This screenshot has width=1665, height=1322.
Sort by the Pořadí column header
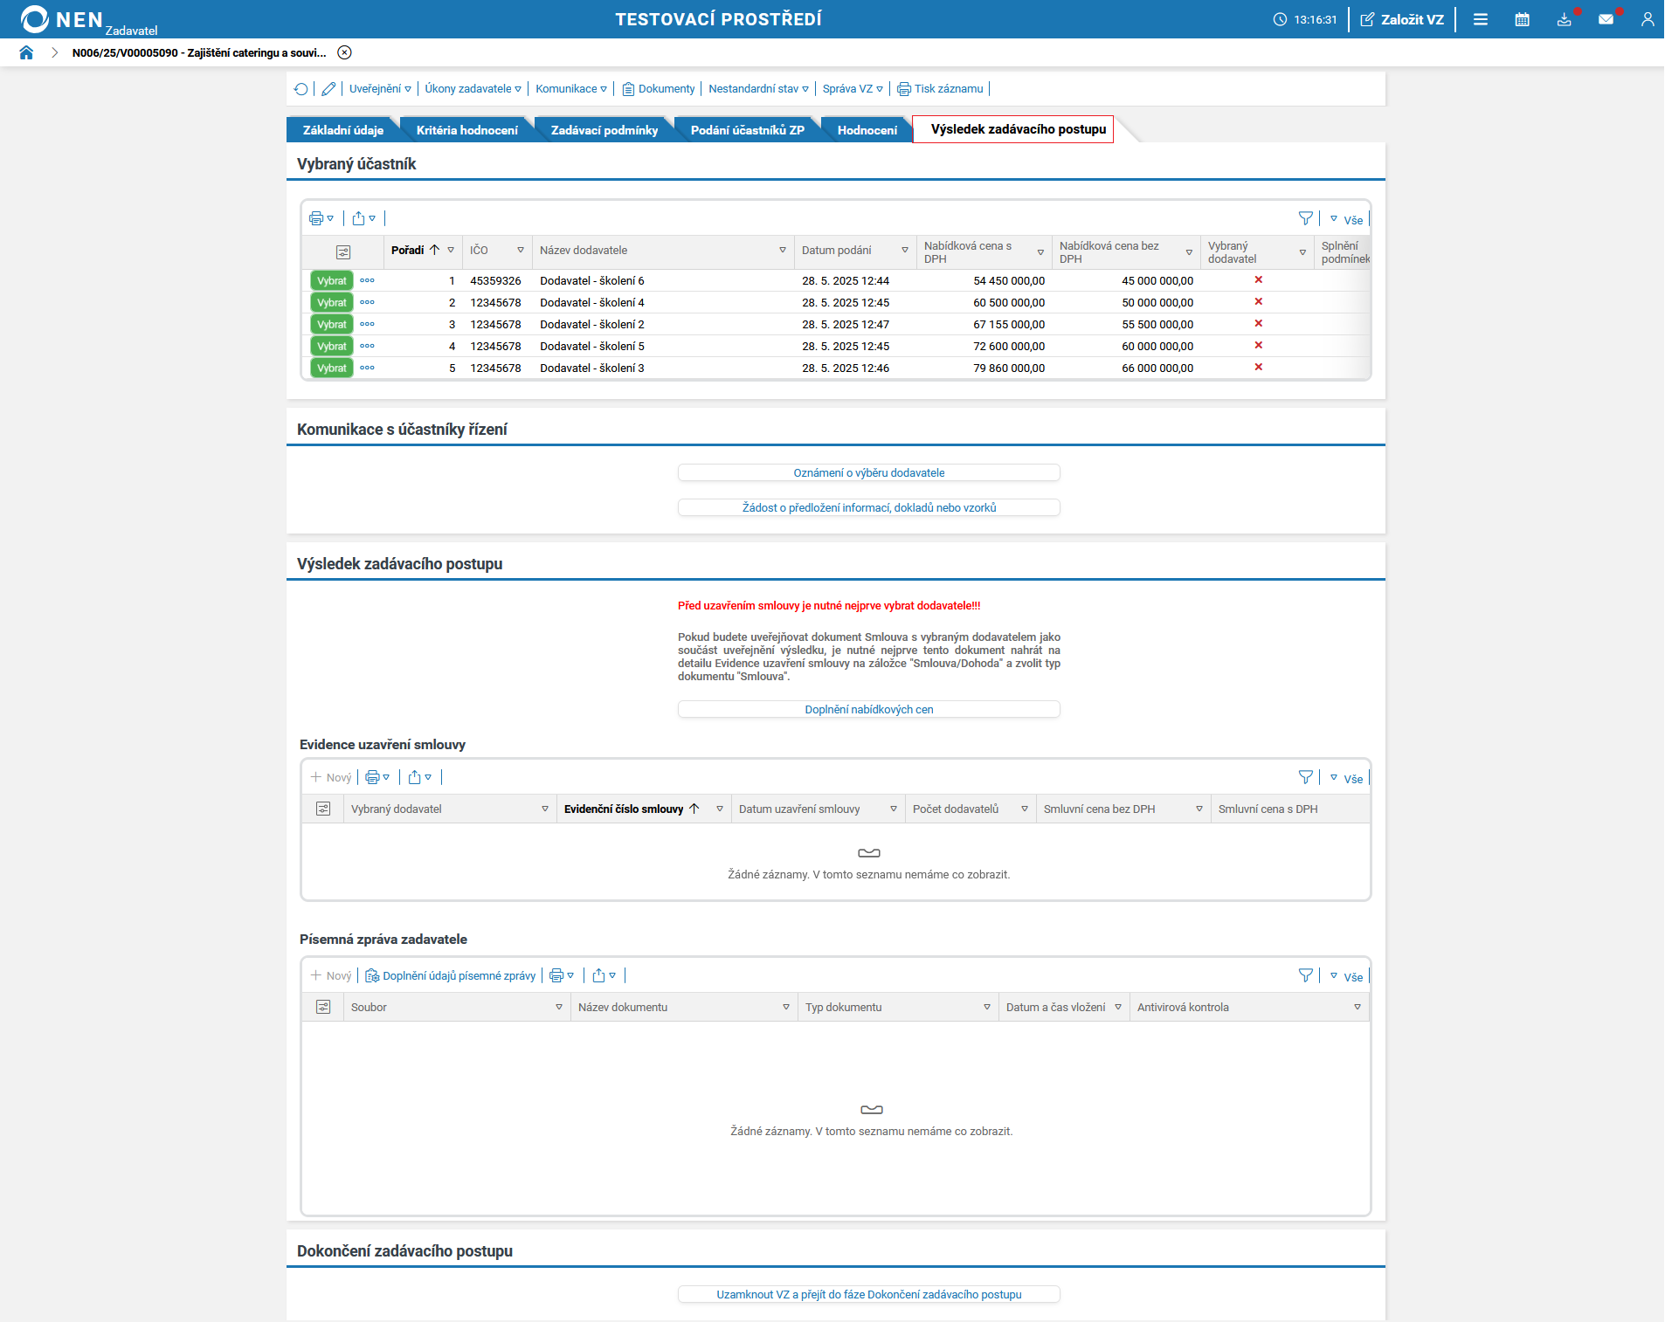[408, 251]
